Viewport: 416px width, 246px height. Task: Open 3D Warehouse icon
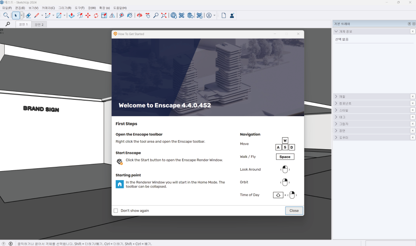click(174, 15)
